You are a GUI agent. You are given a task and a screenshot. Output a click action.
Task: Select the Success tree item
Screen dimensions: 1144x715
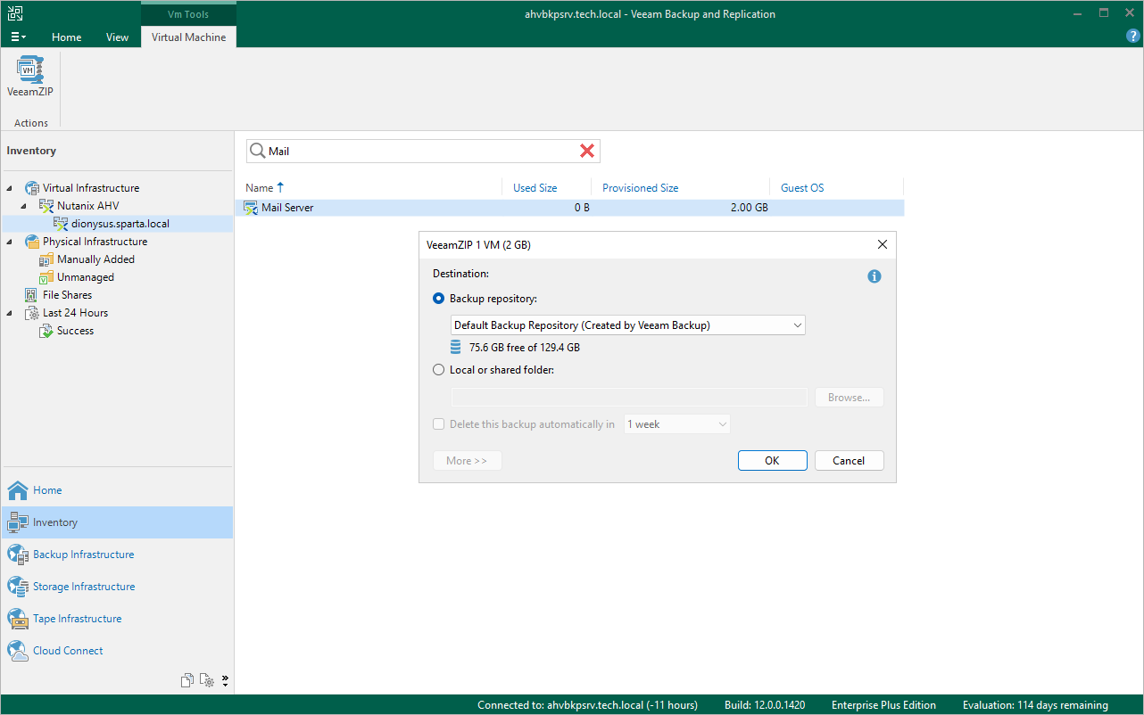click(x=76, y=331)
